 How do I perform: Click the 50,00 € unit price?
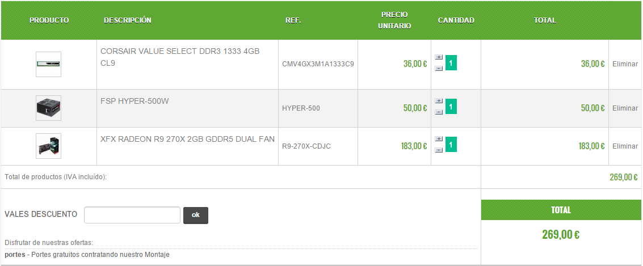[415, 108]
